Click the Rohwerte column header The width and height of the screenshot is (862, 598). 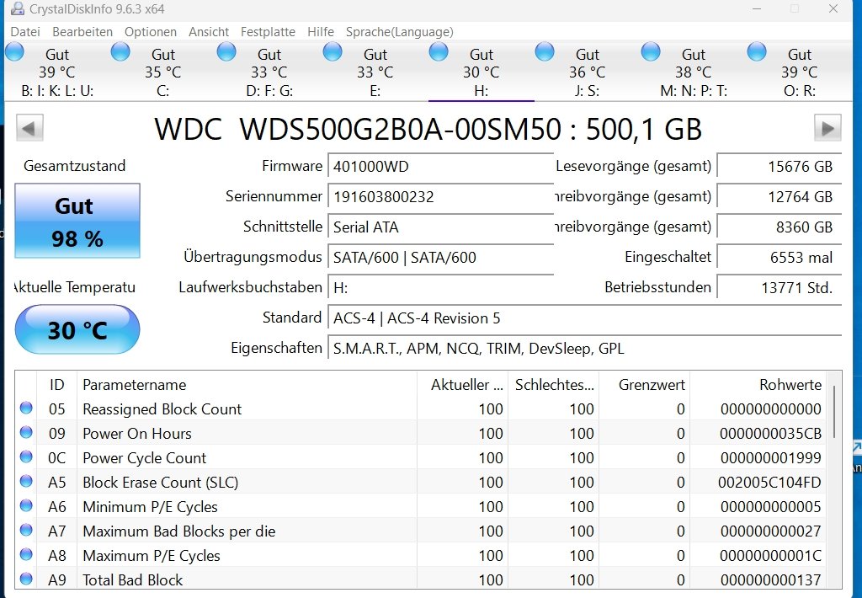coord(759,385)
